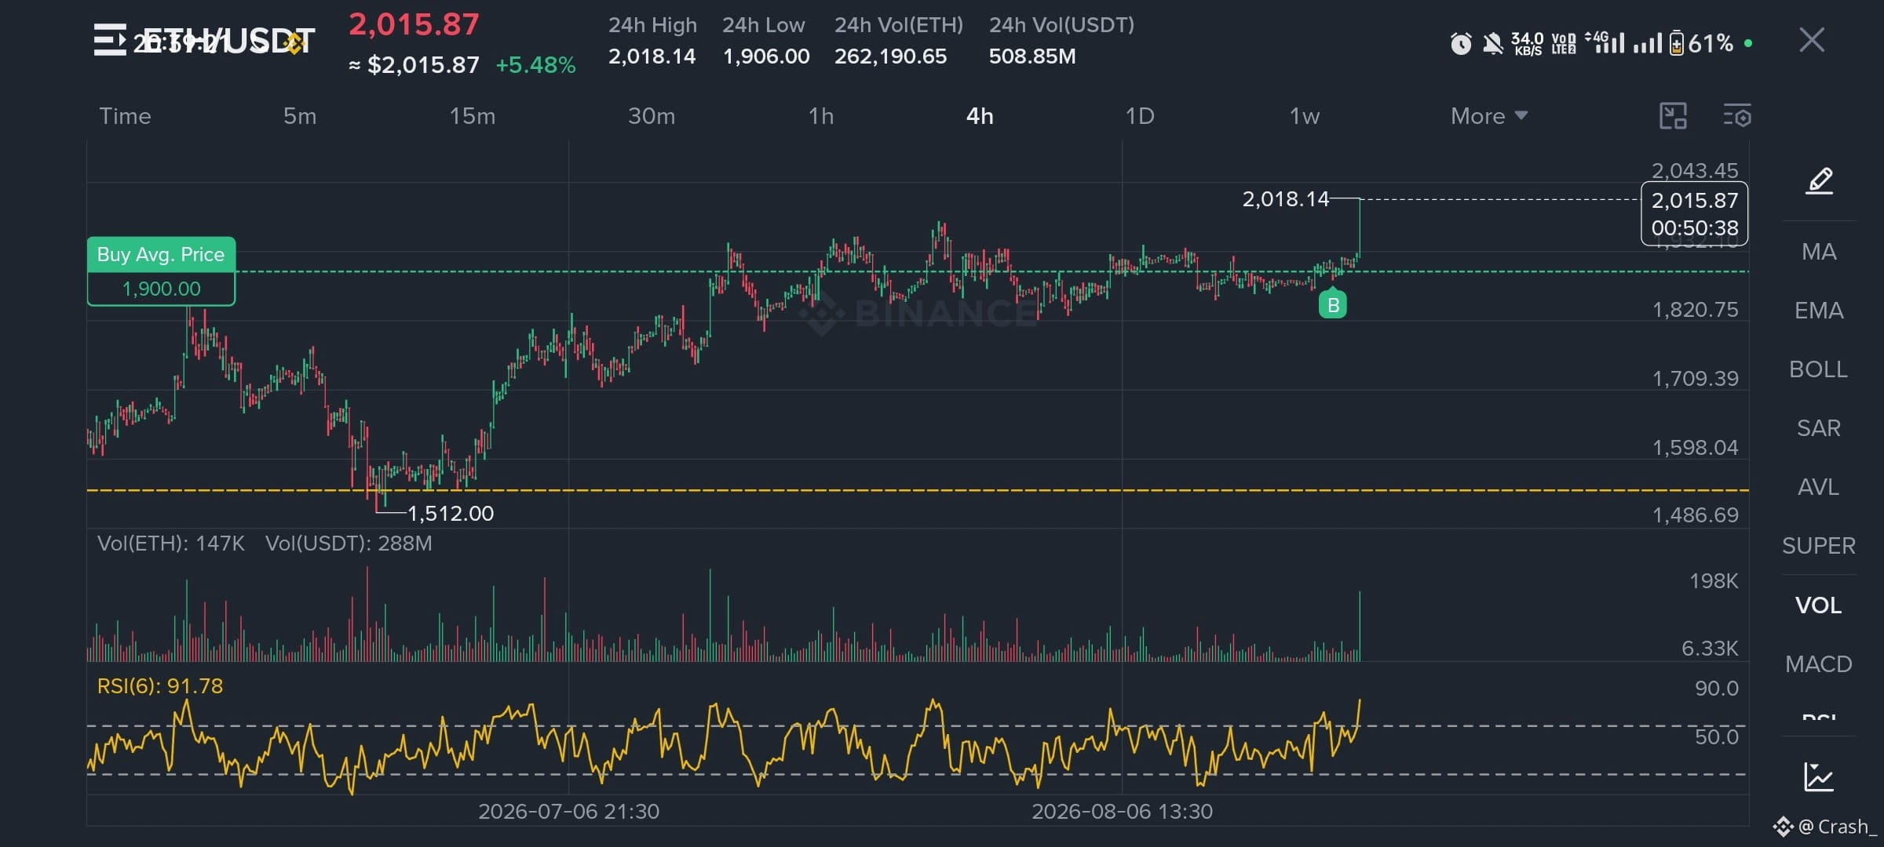The width and height of the screenshot is (1884, 847).
Task: Switch to the Time chart view
Action: [125, 116]
